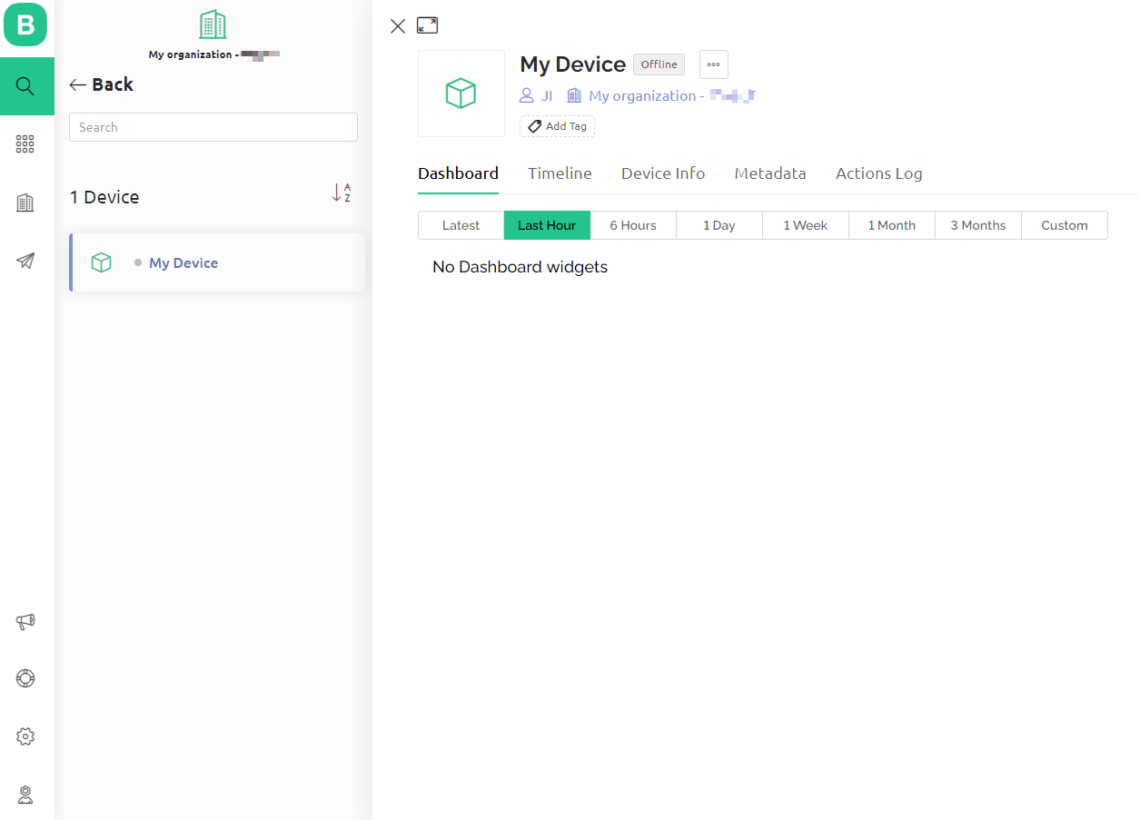
Task: Select the Custom time range
Action: 1065,225
